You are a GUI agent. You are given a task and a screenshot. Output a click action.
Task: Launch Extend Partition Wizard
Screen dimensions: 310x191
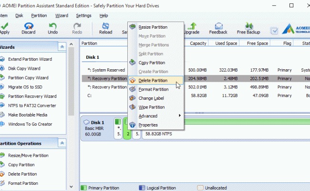click(30, 59)
